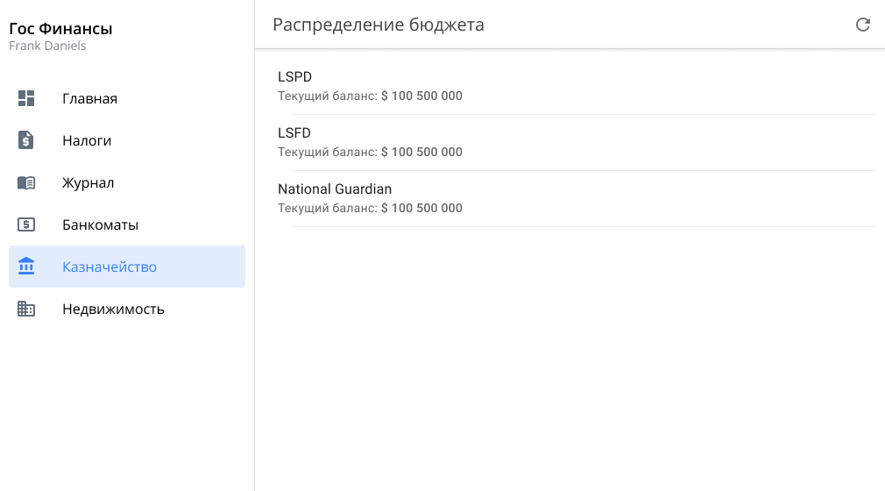
Task: Open the National Guardian budget entry
Action: point(335,189)
